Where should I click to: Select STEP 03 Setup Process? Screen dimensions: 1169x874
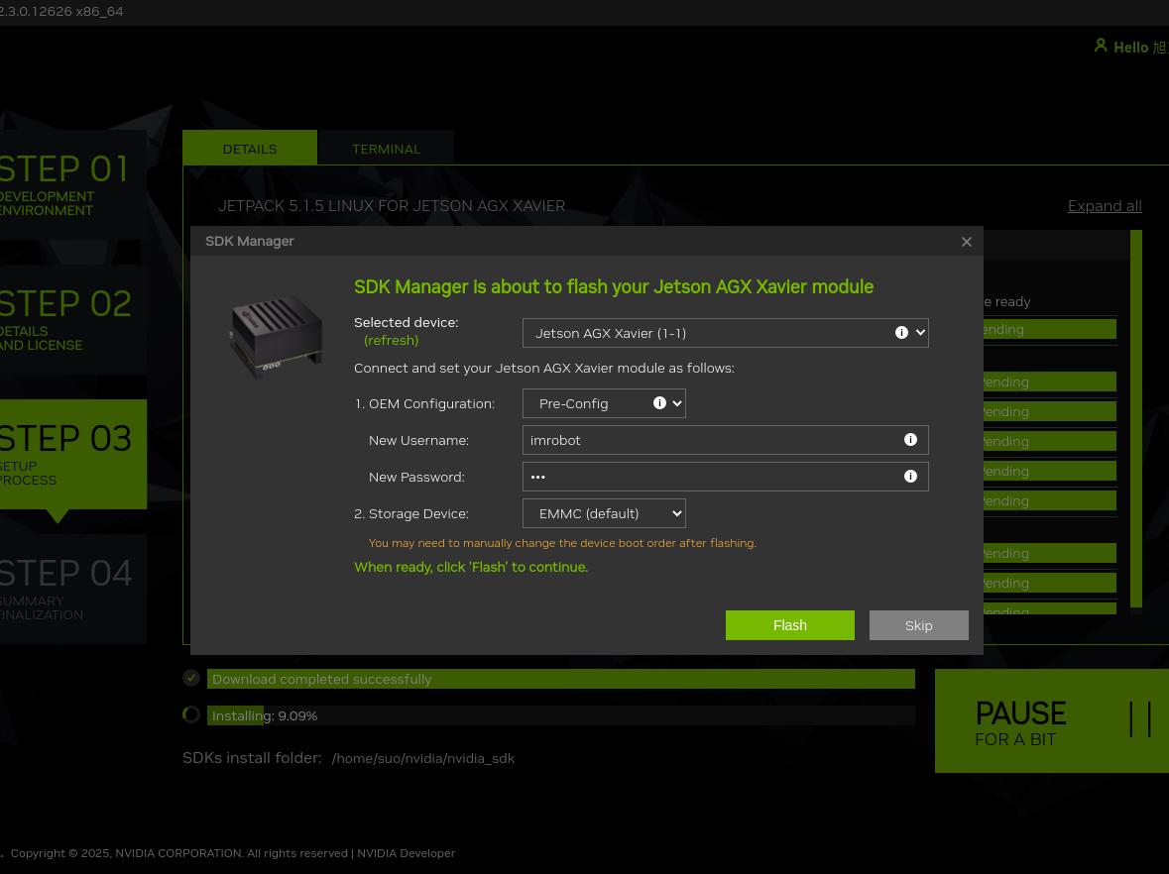(x=73, y=455)
